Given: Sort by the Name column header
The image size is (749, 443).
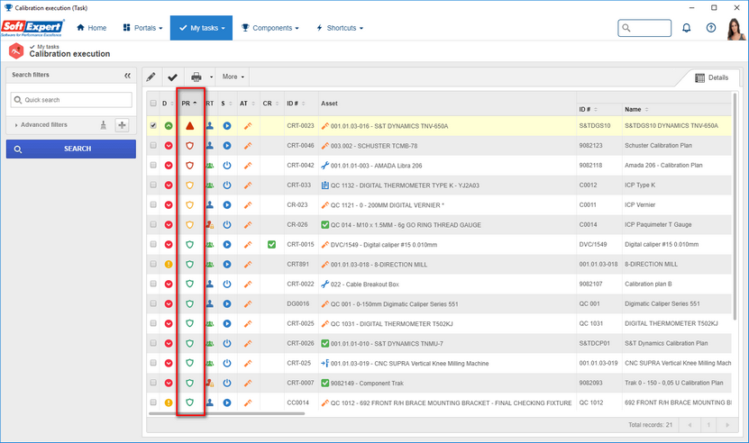Looking at the screenshot, I should (x=636, y=109).
